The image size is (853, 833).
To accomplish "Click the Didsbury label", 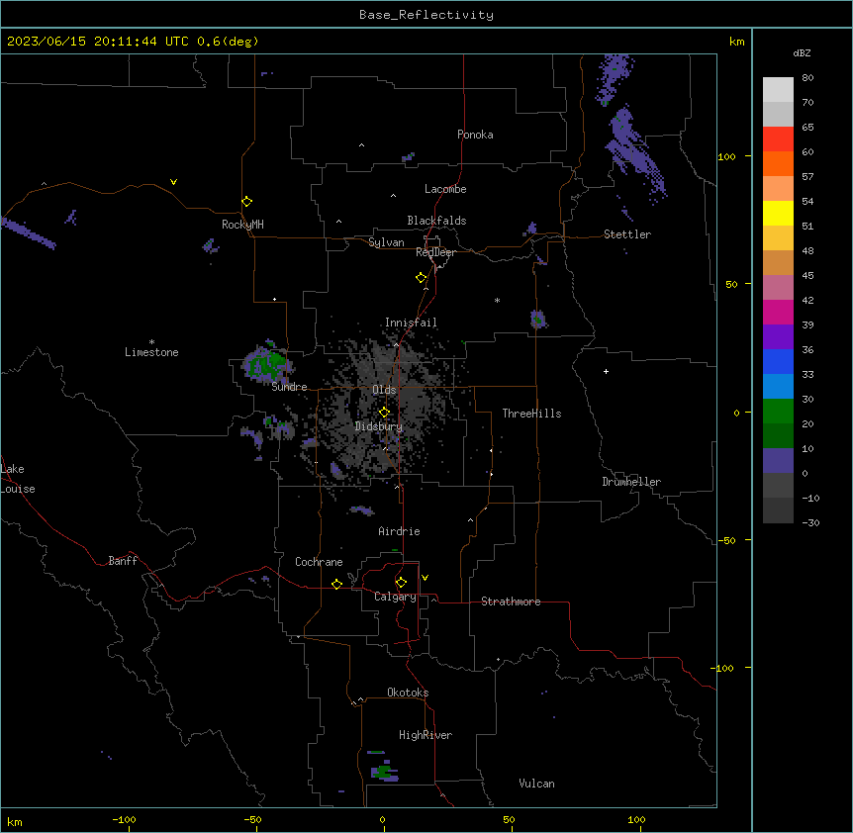I will pos(379,426).
